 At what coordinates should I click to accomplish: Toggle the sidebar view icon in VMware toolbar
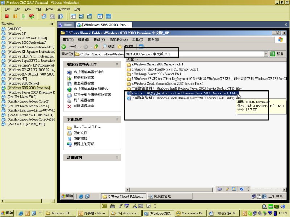pyautogui.click(x=73, y=16)
